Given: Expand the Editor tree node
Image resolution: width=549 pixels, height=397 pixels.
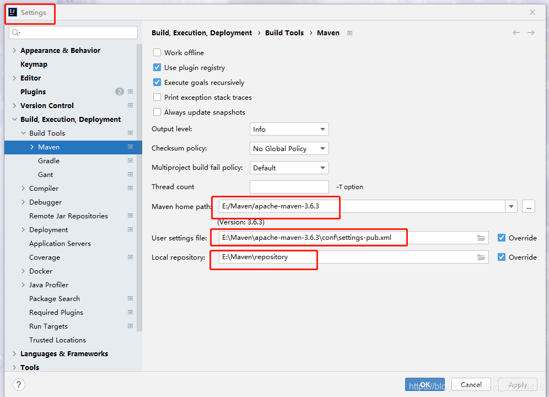Looking at the screenshot, I should click(x=14, y=78).
